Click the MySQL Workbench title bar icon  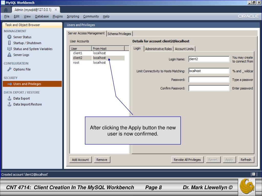[3, 3]
